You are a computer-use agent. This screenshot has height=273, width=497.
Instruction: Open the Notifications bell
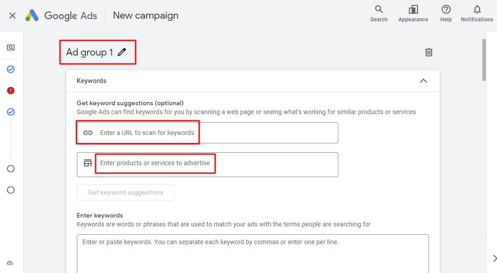pyautogui.click(x=477, y=14)
